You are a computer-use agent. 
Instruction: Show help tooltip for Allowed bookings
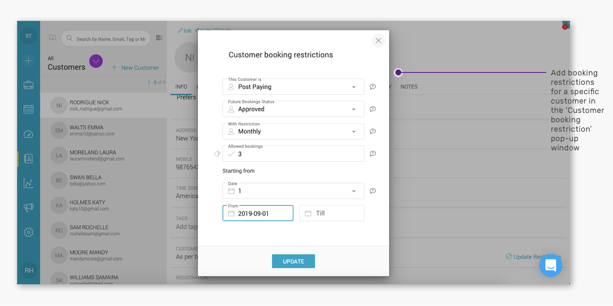coord(373,153)
